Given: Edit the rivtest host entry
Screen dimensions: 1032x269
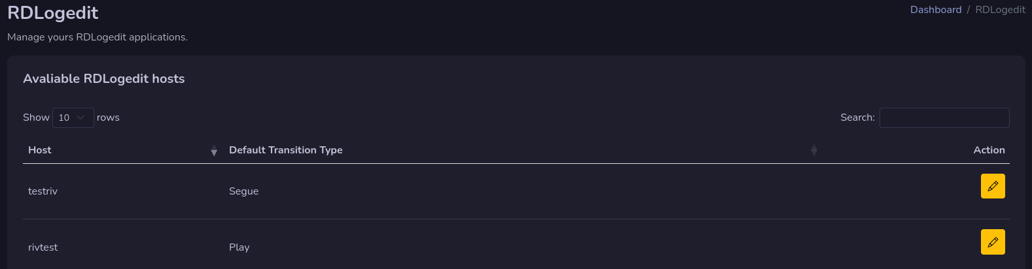Looking at the screenshot, I should coord(992,242).
